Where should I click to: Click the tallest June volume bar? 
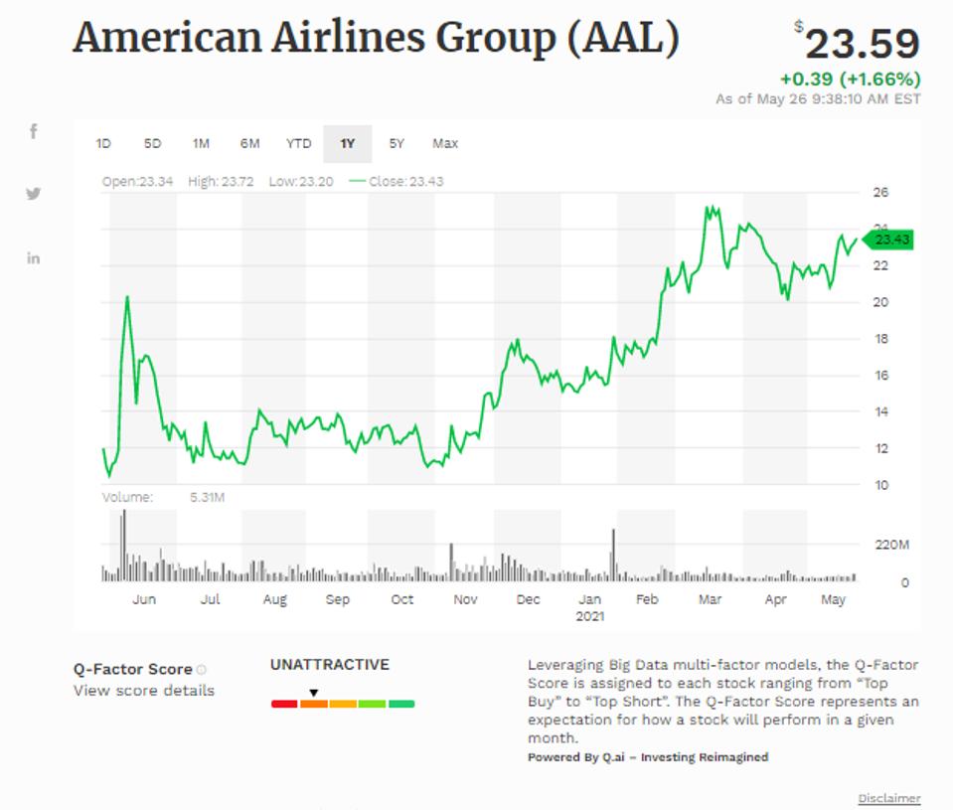coord(124,544)
